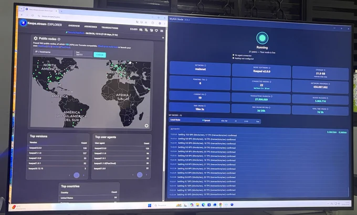357x215 pixels.
Task: Open the browser tab search dropdown
Action: click(21, 8)
